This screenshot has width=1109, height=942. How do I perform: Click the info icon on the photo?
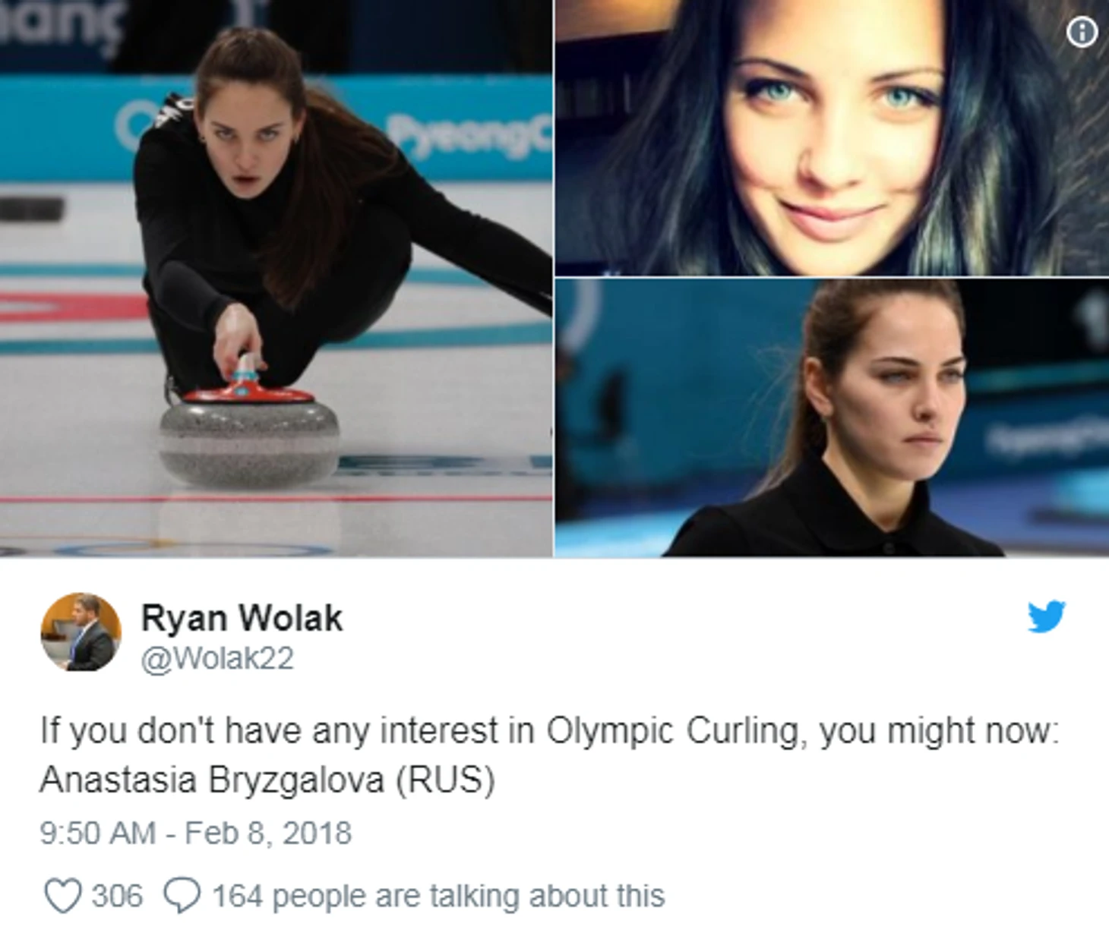tap(1082, 33)
